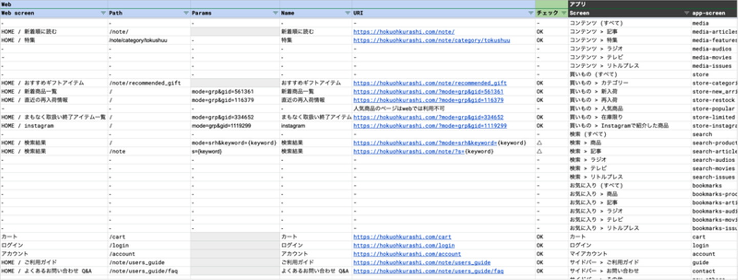This screenshot has width=738, height=280.
Task: Select the /note/category/tokushuu path cell
Action: pos(138,40)
